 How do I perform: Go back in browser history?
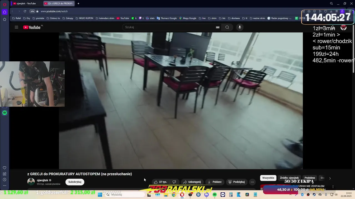(x=12, y=11)
